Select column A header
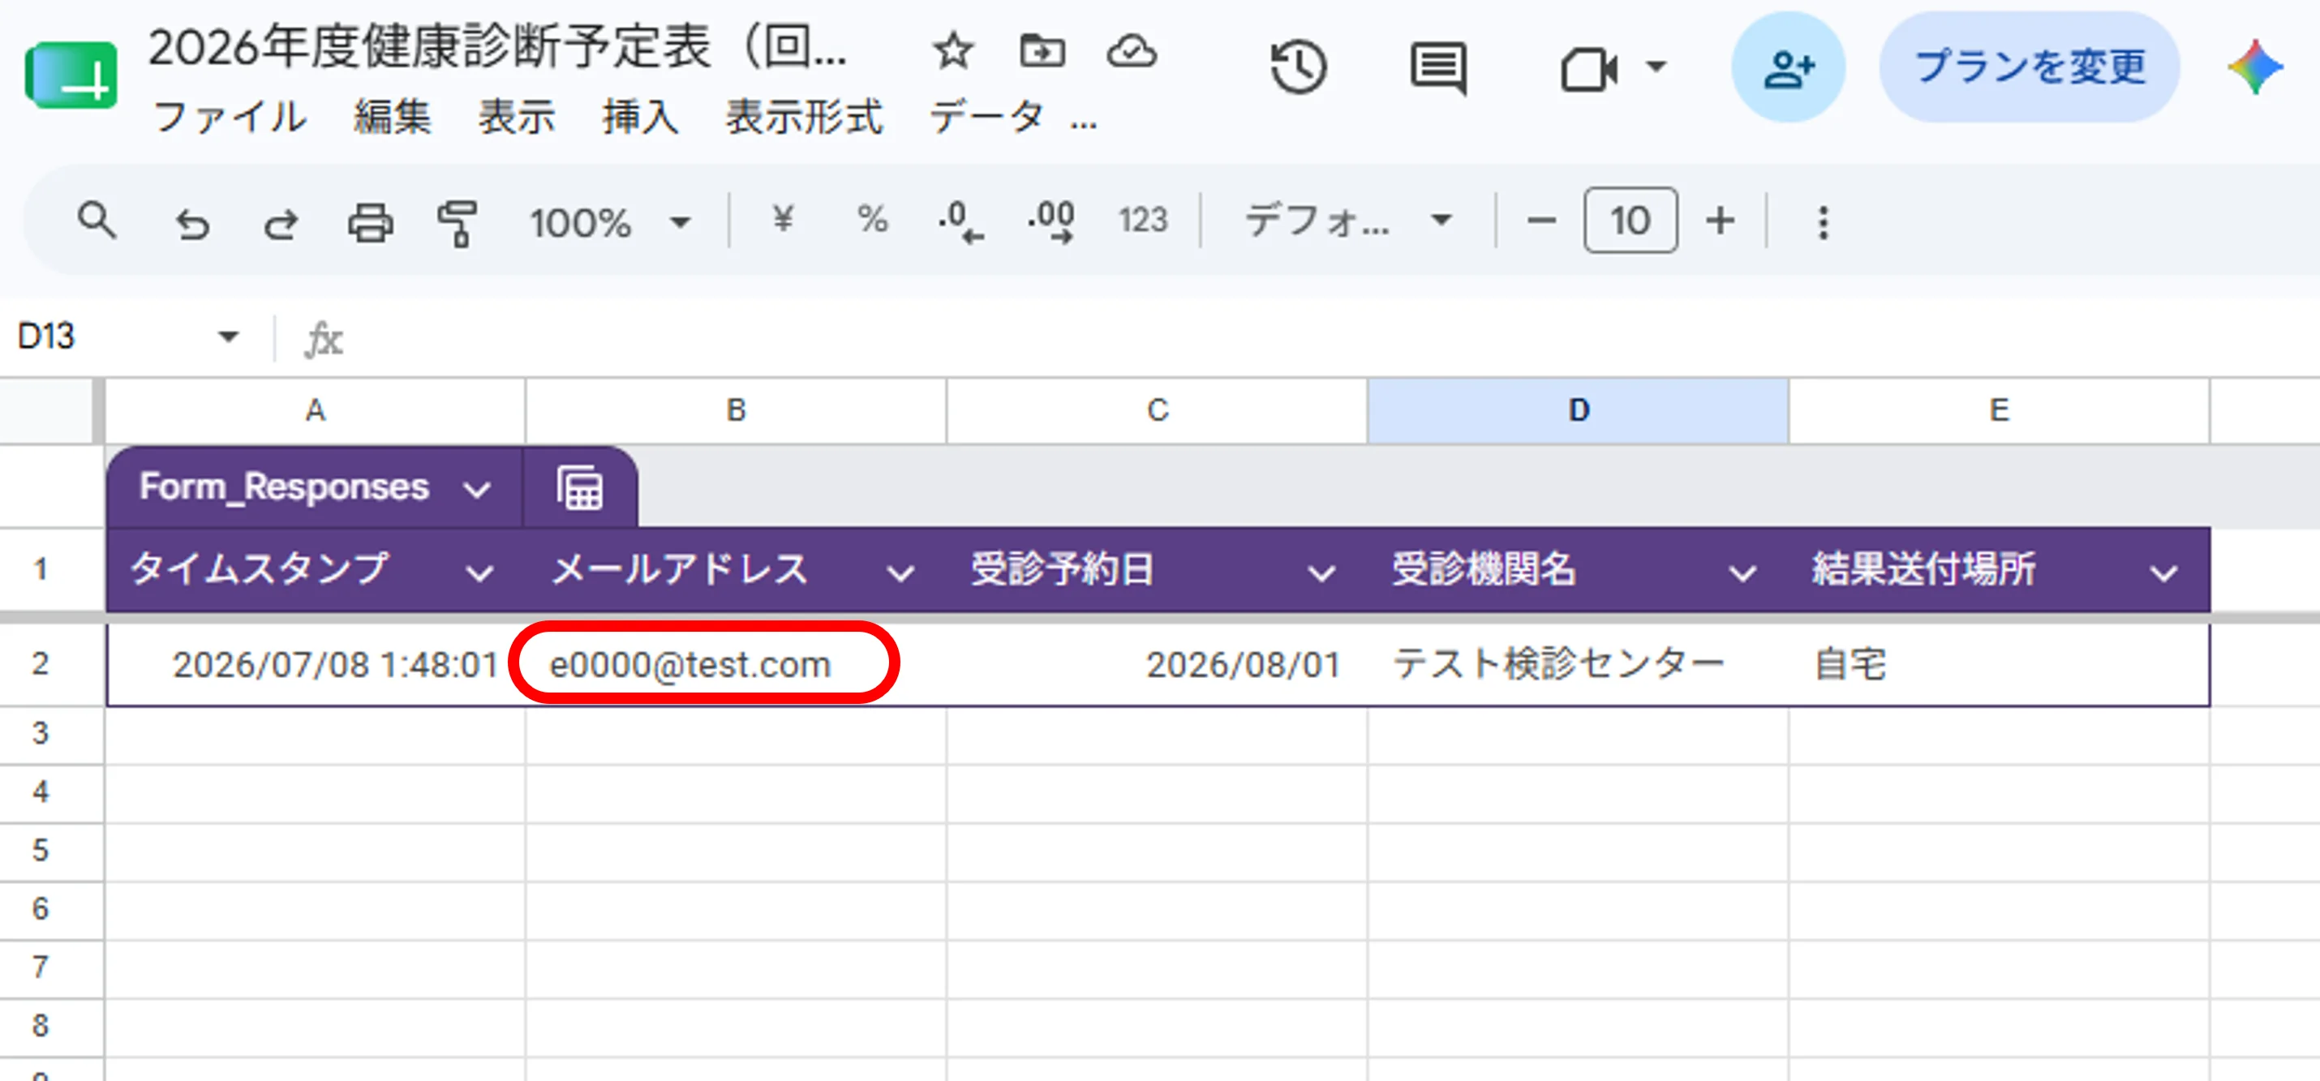Image resolution: width=2320 pixels, height=1081 pixels. point(316,410)
